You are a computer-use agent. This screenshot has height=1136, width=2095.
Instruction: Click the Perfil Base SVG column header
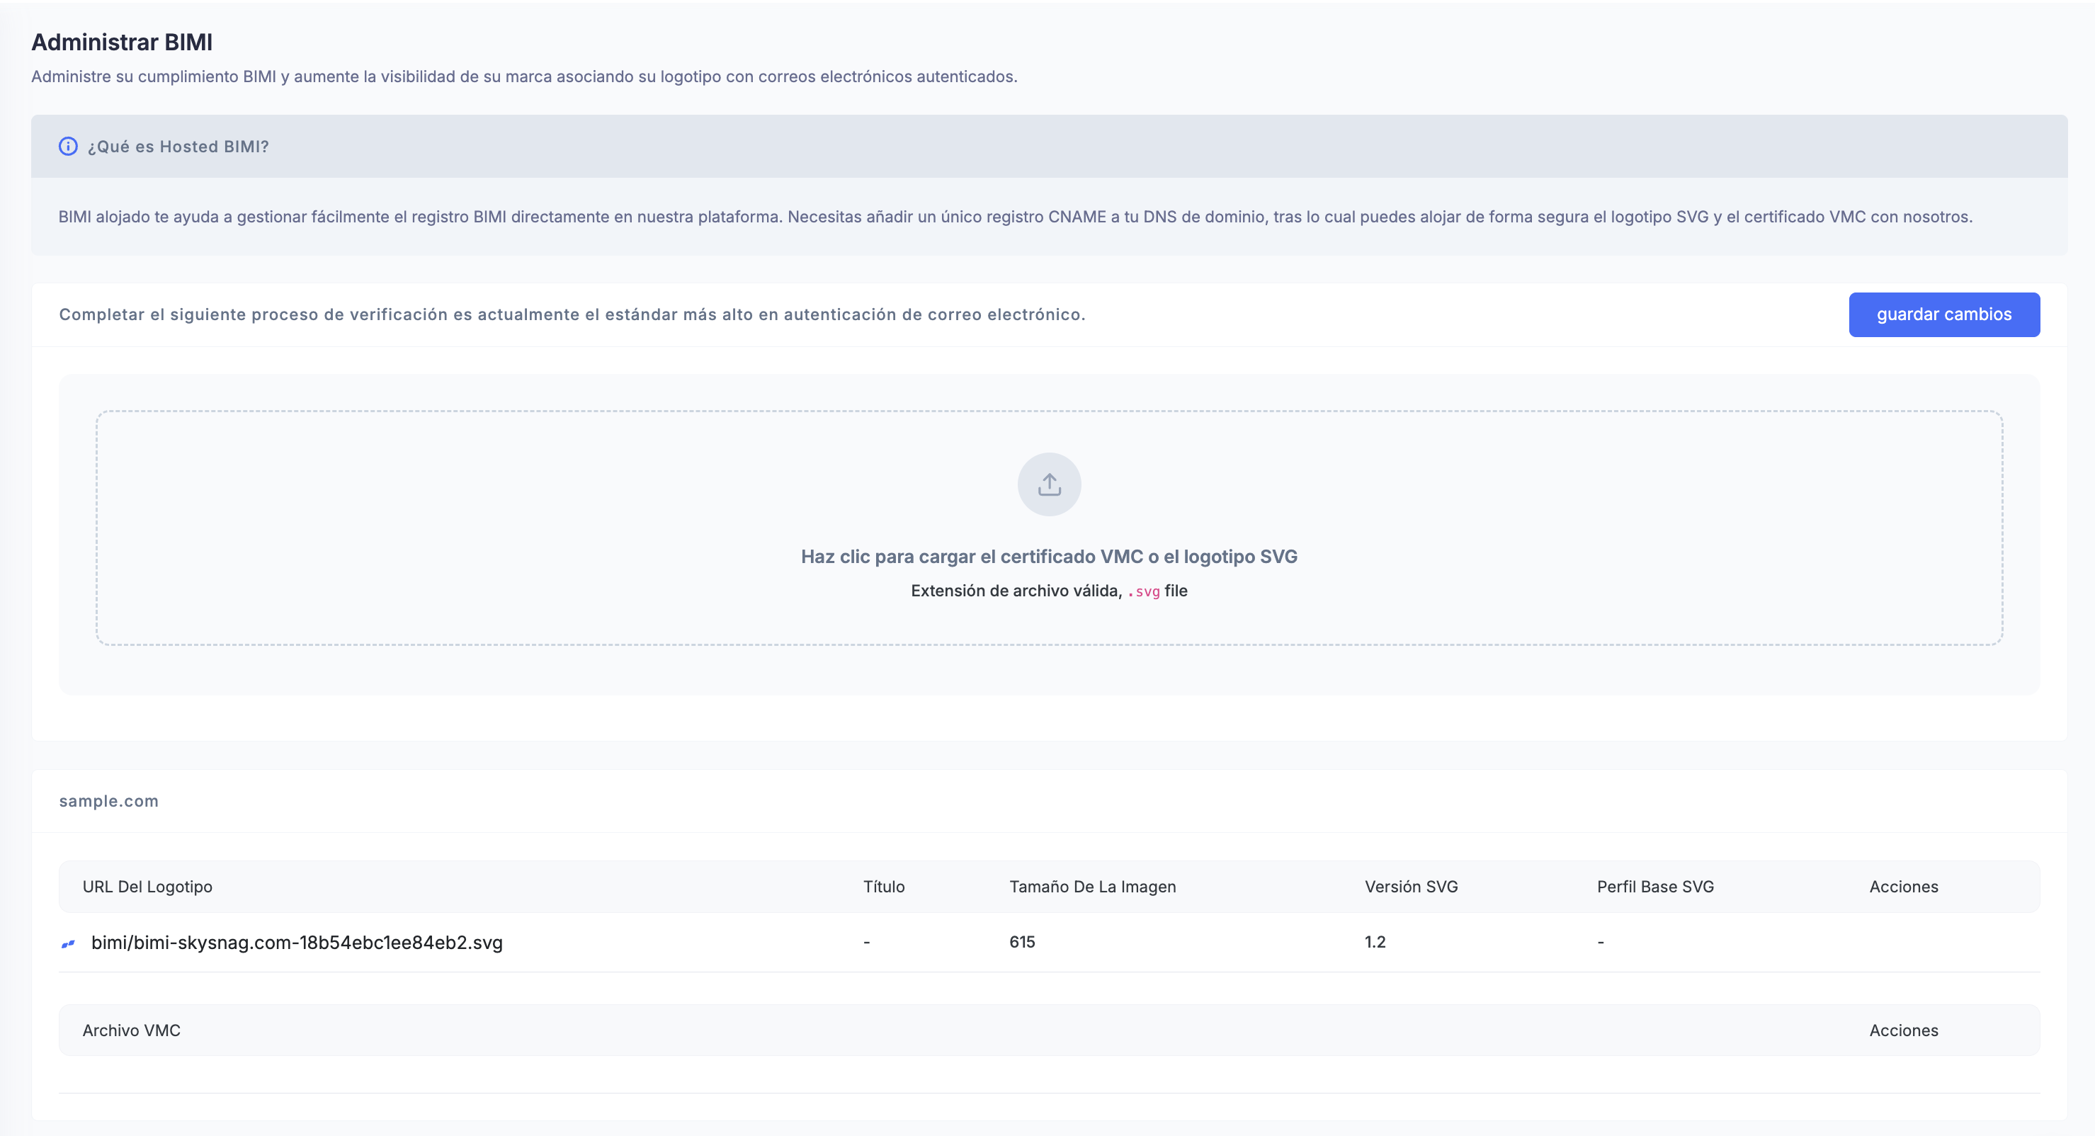click(1654, 887)
